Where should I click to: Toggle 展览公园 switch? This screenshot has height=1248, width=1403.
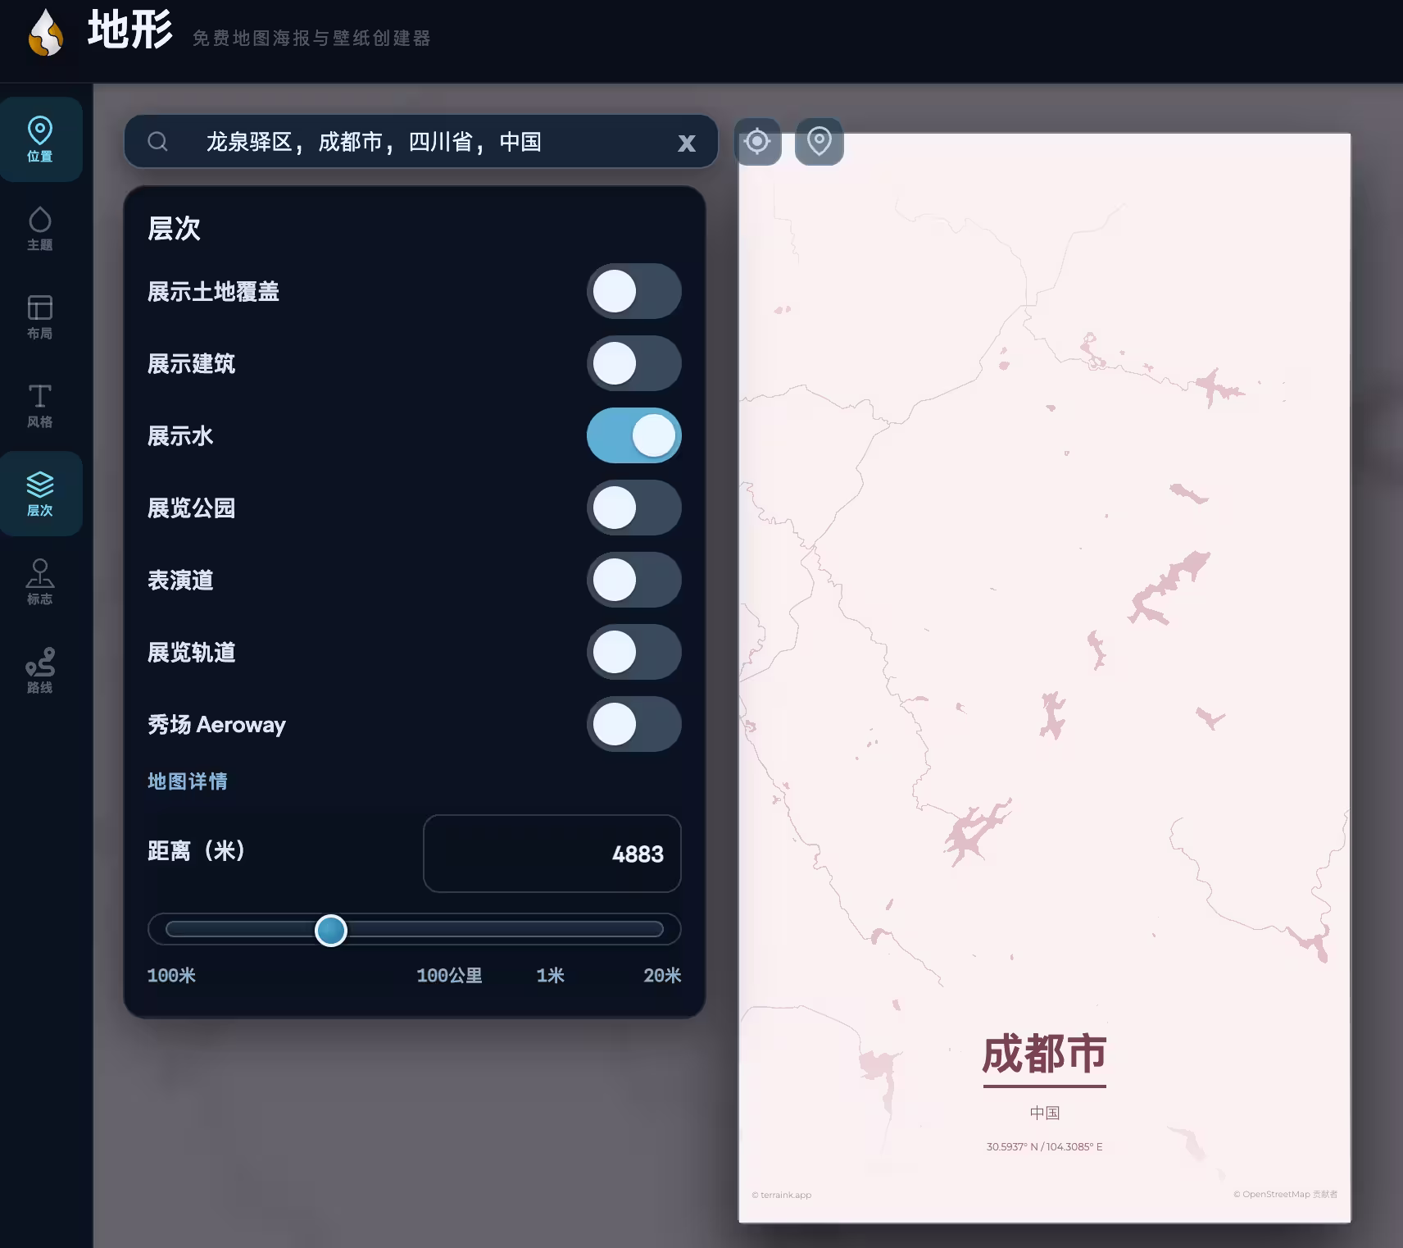pyautogui.click(x=634, y=508)
